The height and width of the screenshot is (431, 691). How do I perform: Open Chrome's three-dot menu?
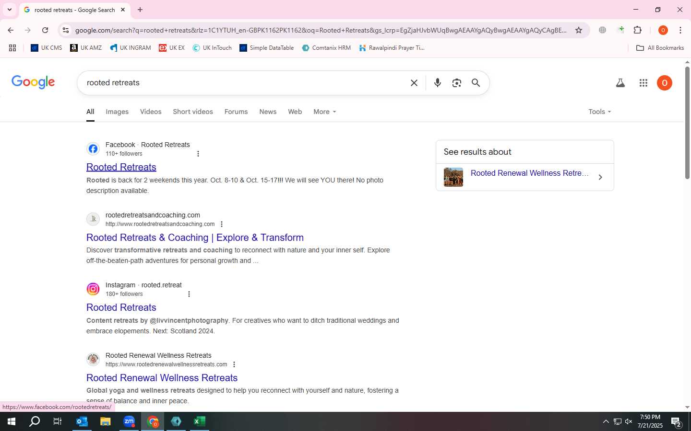click(680, 30)
